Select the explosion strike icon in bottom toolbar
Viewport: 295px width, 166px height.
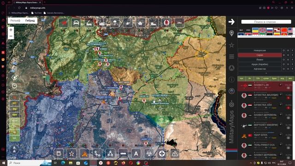84,154
